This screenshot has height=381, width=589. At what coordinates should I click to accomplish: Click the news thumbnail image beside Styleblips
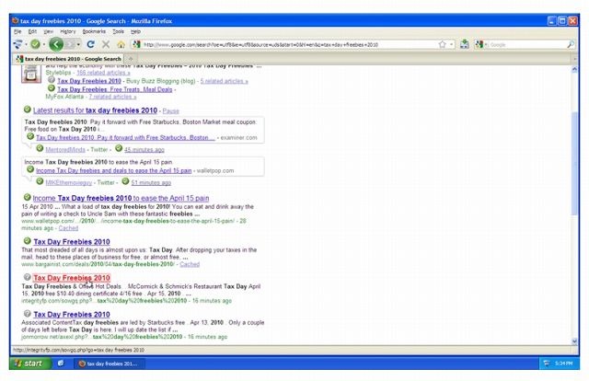[31, 74]
